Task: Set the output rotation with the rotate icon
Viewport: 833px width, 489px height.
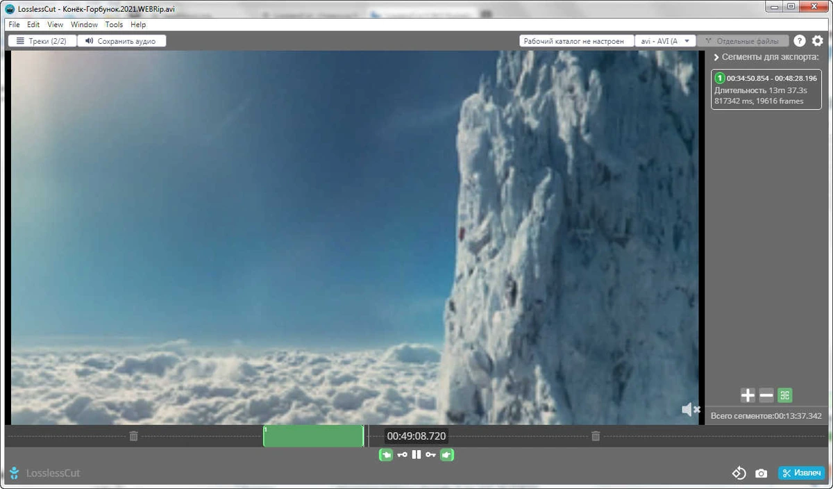Action: (x=739, y=473)
